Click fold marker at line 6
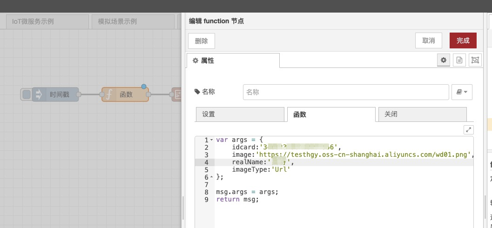492x228 pixels. pyautogui.click(x=211, y=177)
